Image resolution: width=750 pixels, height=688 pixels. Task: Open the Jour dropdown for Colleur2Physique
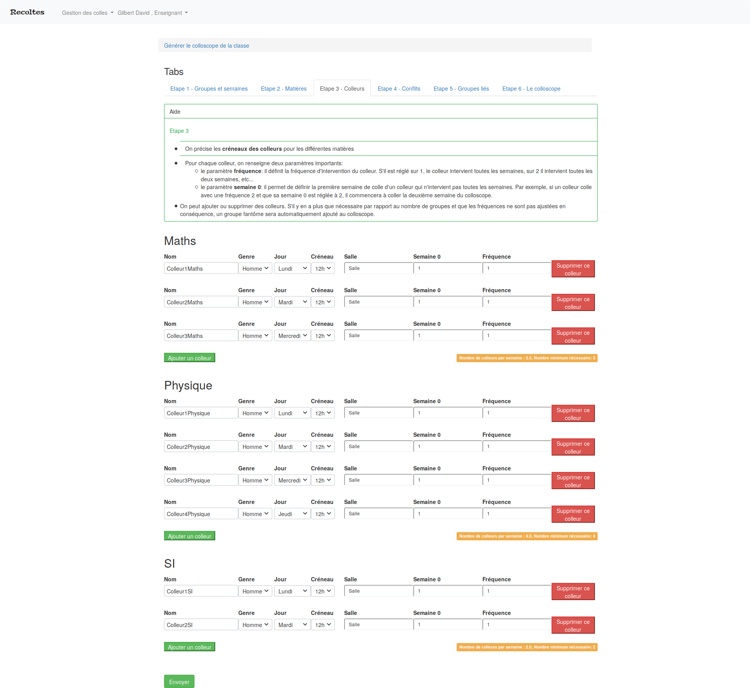coord(292,447)
